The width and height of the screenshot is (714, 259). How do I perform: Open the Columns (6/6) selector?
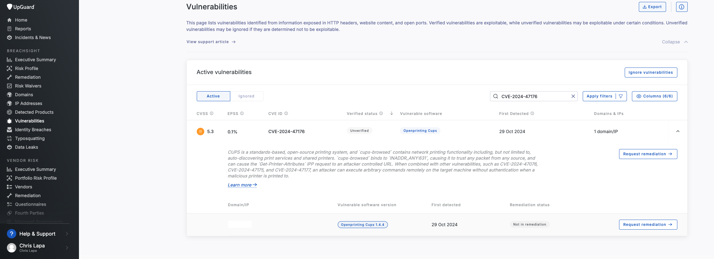point(654,96)
